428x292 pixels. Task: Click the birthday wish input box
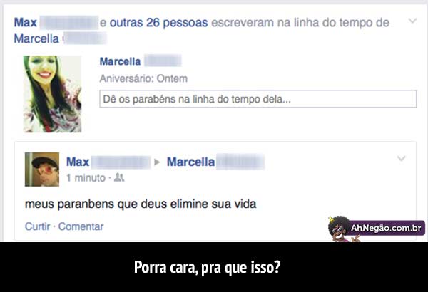click(x=258, y=99)
